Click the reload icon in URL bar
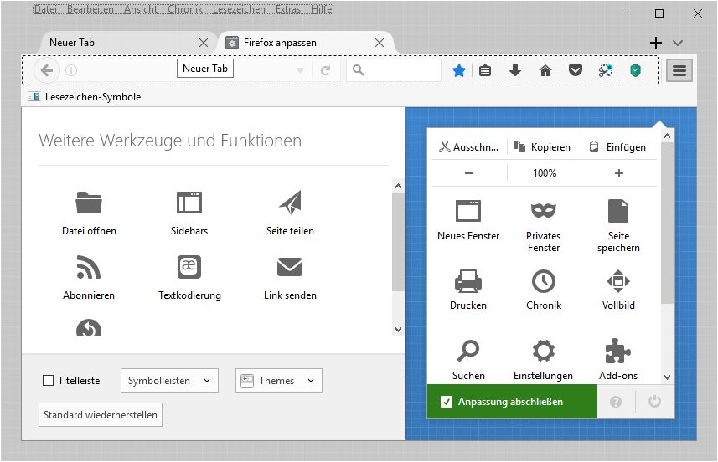Screen dimensions: 718x462 coord(326,70)
